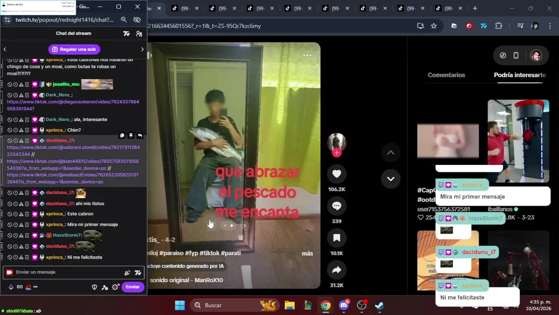
Task: Open channel points balance showing 60
Action: (x=16, y=287)
